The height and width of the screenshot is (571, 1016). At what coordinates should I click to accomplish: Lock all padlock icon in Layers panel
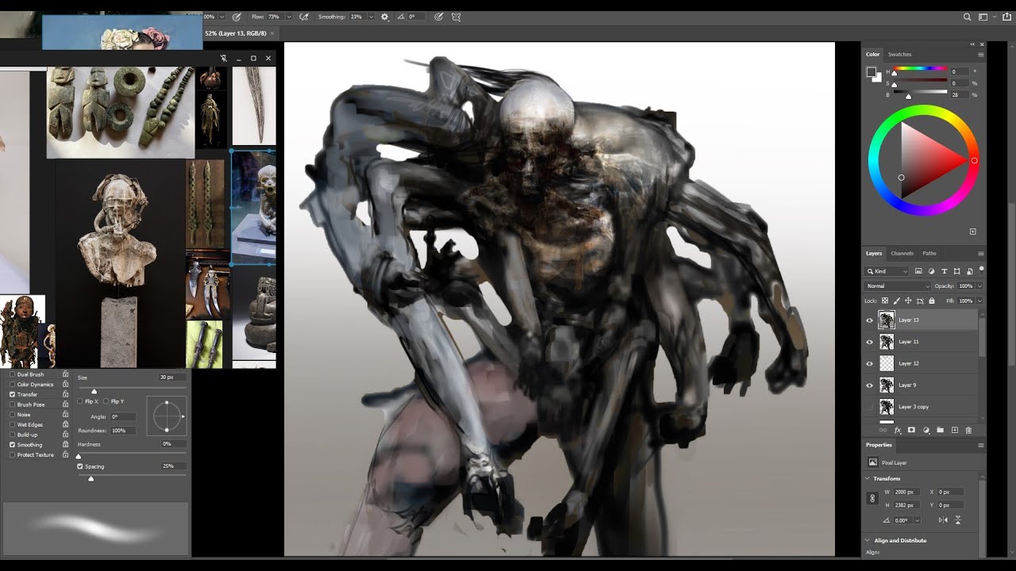(x=932, y=301)
